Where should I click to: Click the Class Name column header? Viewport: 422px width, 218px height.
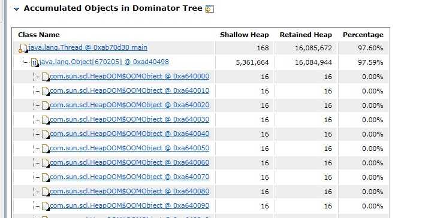(39, 35)
